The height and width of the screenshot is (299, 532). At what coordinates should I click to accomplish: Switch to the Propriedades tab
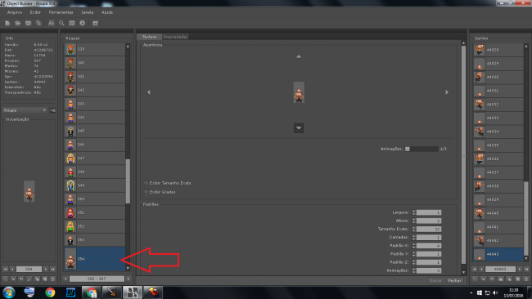pyautogui.click(x=175, y=37)
